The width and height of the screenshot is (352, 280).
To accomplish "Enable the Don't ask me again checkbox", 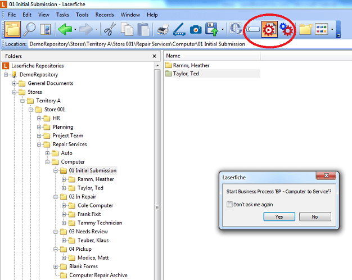I will (x=229, y=204).
